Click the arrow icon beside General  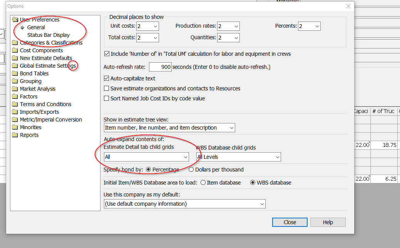pos(22,28)
